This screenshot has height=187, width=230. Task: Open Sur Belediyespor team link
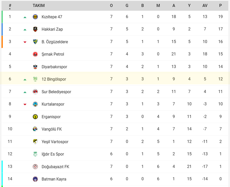click(56, 92)
